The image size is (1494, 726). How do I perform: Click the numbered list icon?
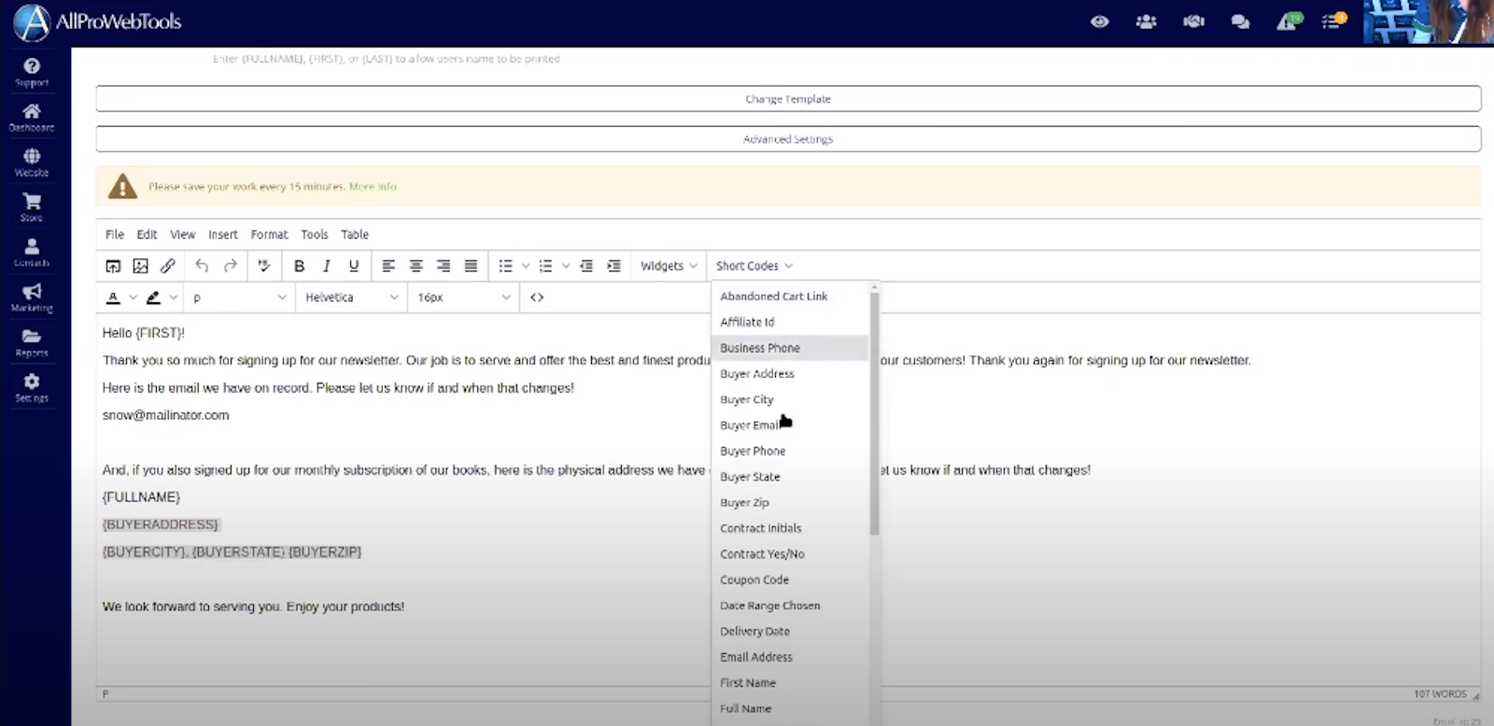(545, 266)
